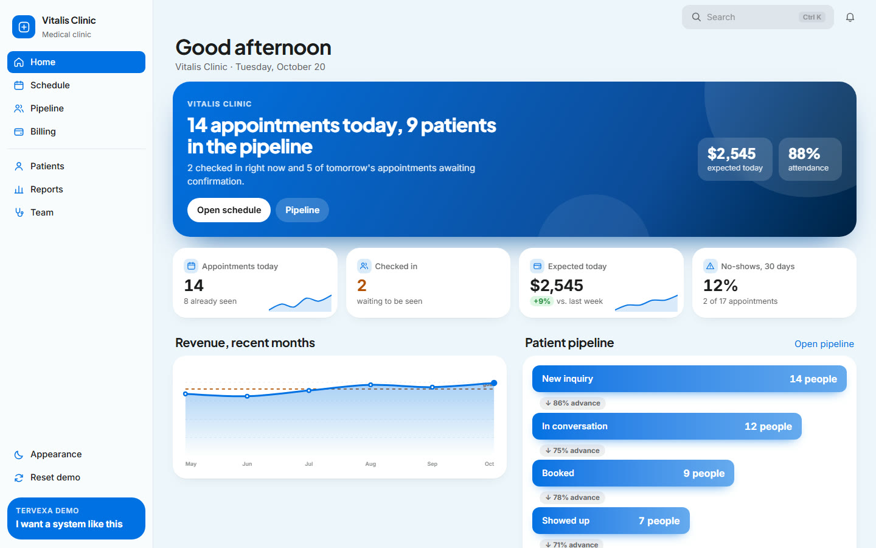Click the '78% advance' badge
The height and width of the screenshot is (548, 876).
coord(572,497)
